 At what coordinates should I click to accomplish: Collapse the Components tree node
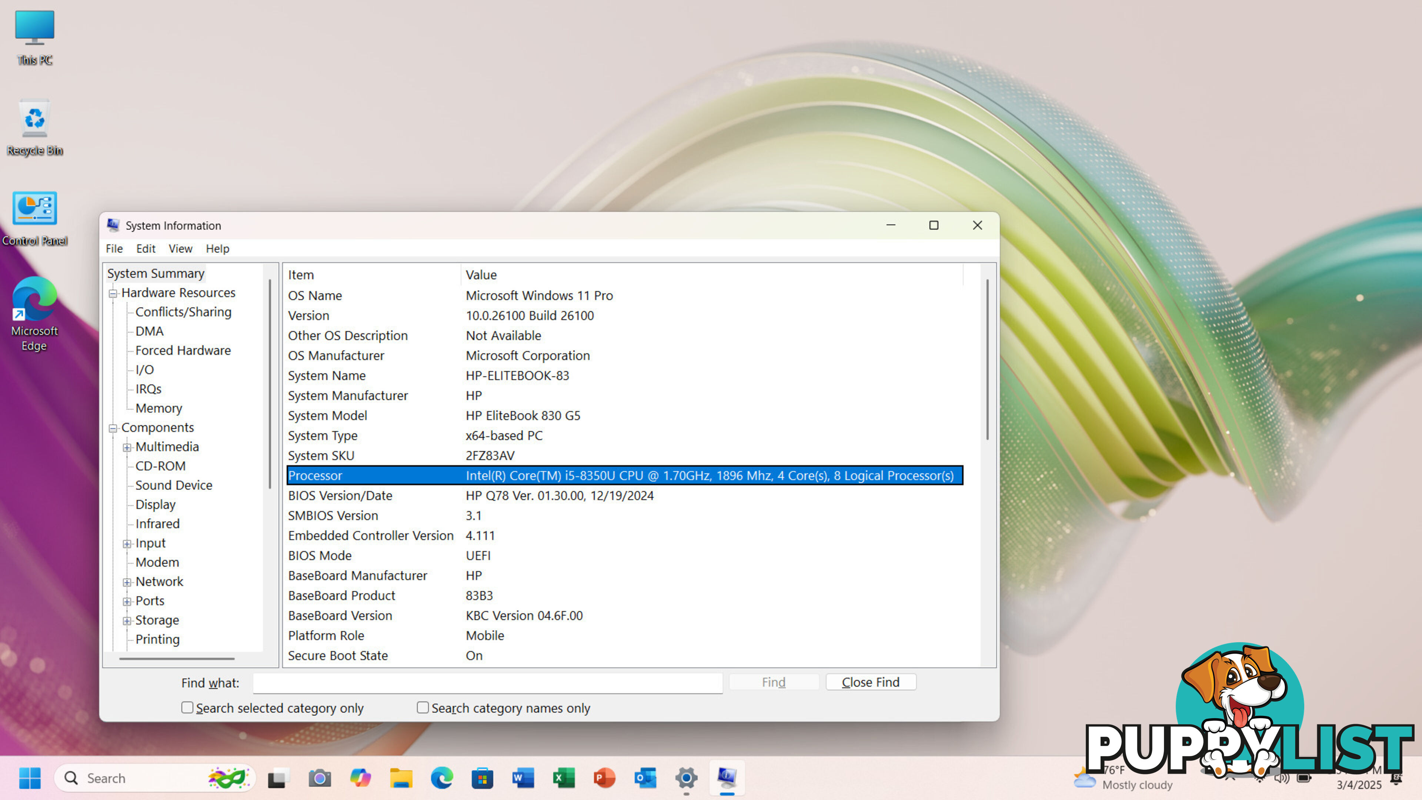click(x=113, y=428)
